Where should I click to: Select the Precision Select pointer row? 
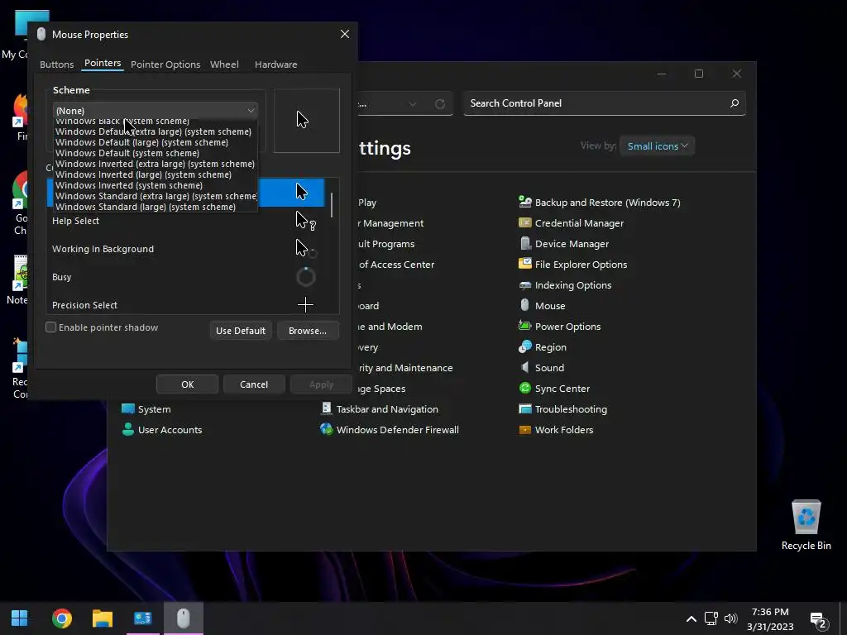[x=185, y=305]
